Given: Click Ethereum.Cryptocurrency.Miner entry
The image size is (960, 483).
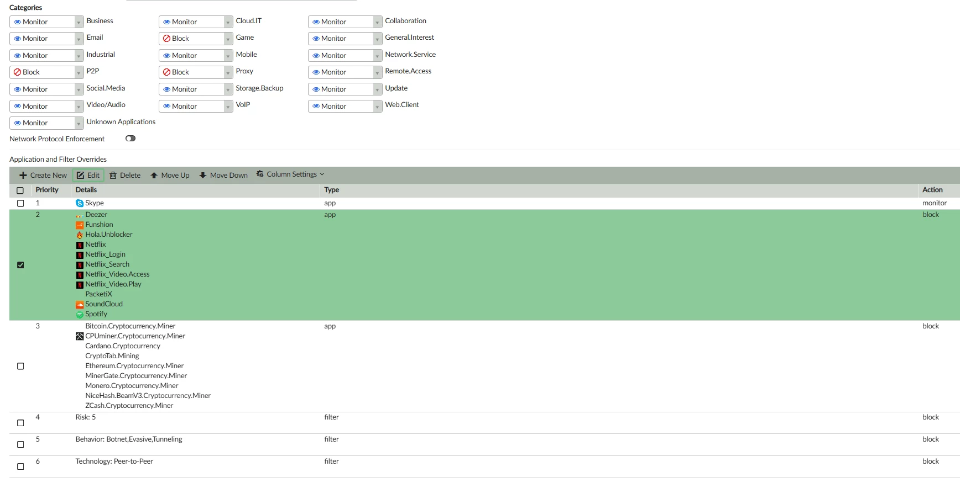Looking at the screenshot, I should pyautogui.click(x=134, y=366).
